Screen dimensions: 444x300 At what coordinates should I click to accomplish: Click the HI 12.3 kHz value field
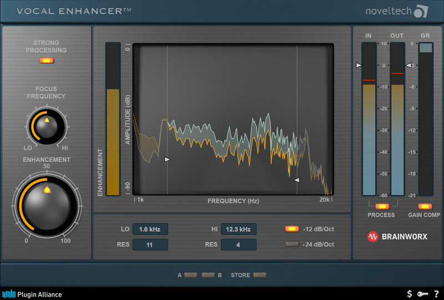point(239,229)
